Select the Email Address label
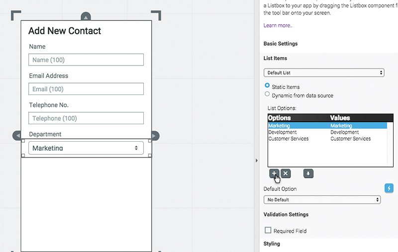 (x=48, y=76)
